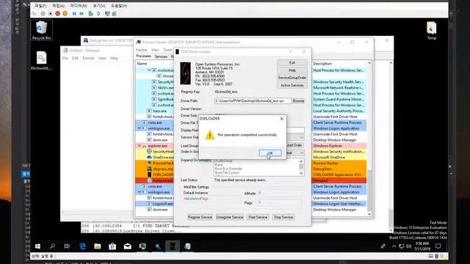
Task: Click the Checkpoint toolbar icon
Action: coord(90,14)
